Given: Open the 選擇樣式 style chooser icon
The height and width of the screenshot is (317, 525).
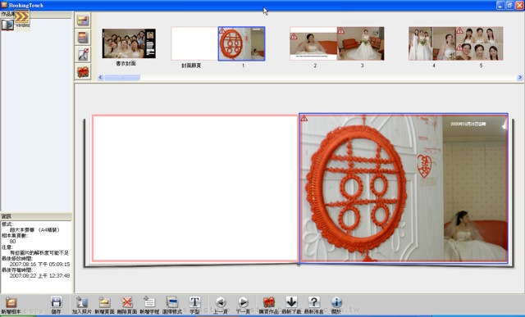Looking at the screenshot, I should pos(172,302).
